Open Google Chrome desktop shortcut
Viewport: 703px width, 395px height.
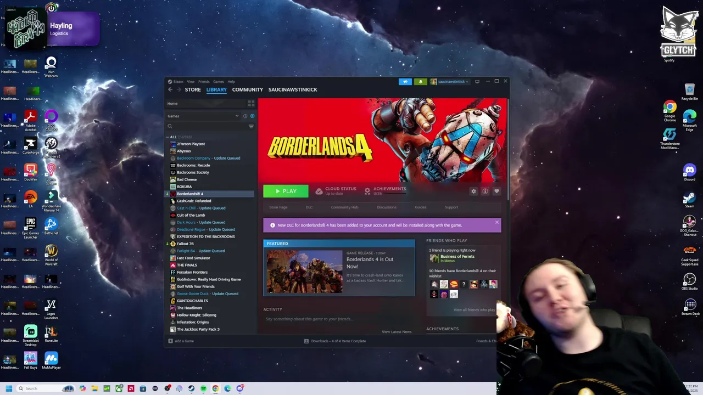point(669,111)
